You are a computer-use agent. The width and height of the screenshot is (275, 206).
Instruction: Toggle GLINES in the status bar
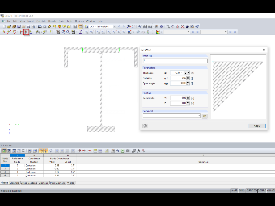point(271,190)
